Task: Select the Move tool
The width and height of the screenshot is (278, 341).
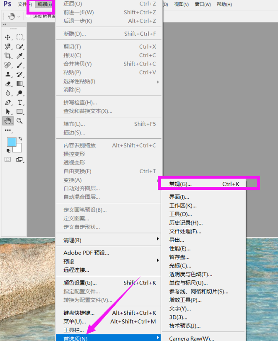Action: pos(7,37)
